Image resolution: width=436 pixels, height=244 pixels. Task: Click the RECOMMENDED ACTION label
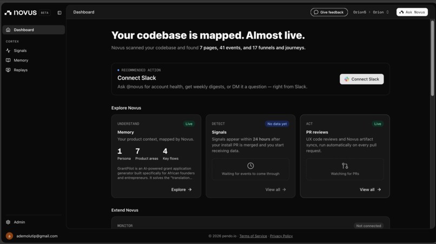141,70
